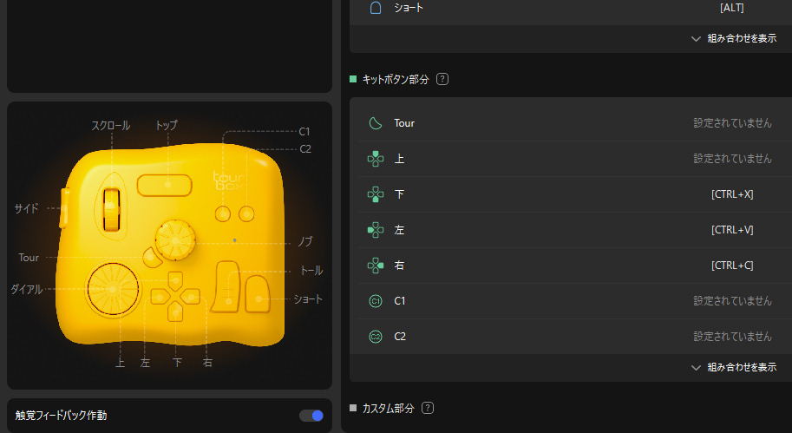This screenshot has width=792, height=433.
Task: Click the scroll wheel on device image
Action: 112,210
